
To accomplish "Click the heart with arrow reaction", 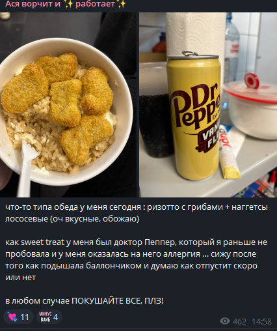I will (12, 317).
